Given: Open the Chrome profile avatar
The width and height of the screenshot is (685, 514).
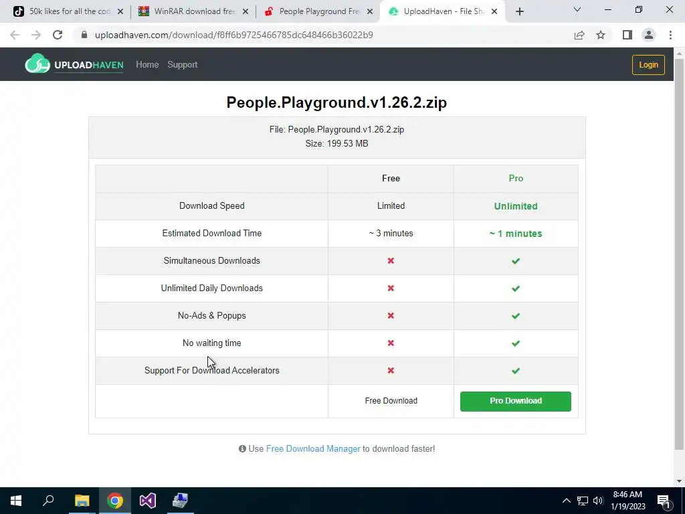Looking at the screenshot, I should pyautogui.click(x=649, y=35).
